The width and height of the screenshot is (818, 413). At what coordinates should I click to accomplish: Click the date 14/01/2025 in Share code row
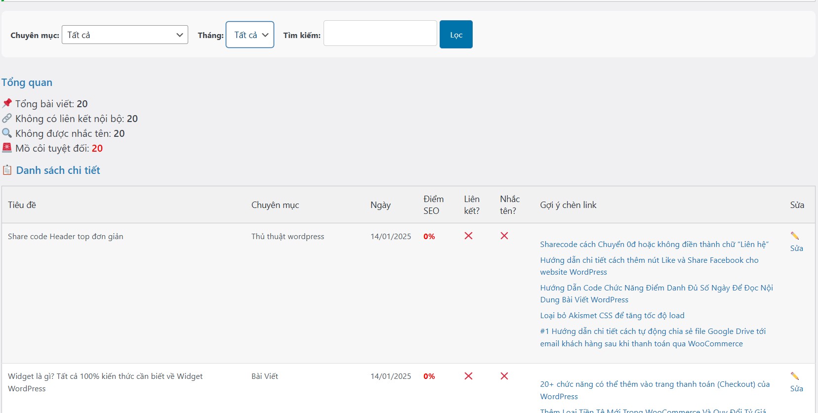(x=391, y=237)
